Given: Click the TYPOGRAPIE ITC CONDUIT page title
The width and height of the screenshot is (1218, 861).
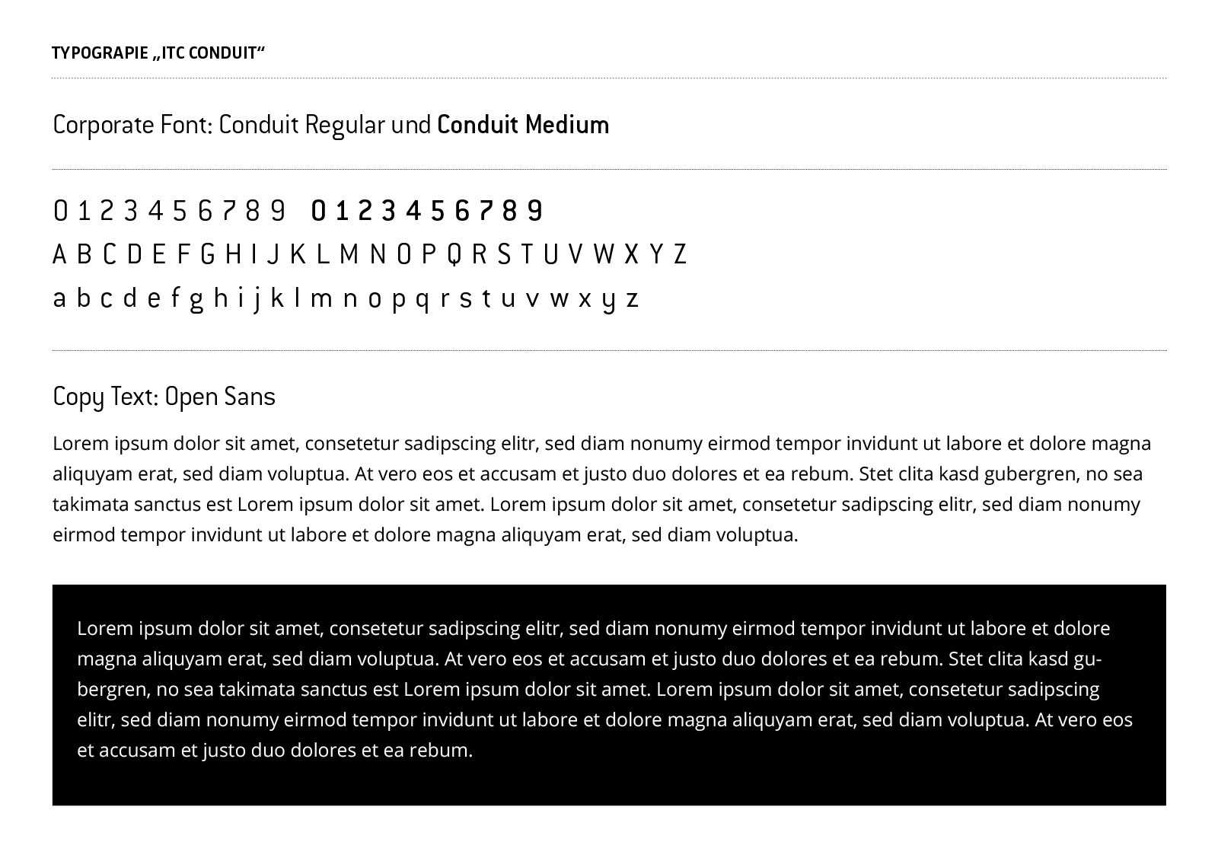Looking at the screenshot, I should [x=158, y=53].
